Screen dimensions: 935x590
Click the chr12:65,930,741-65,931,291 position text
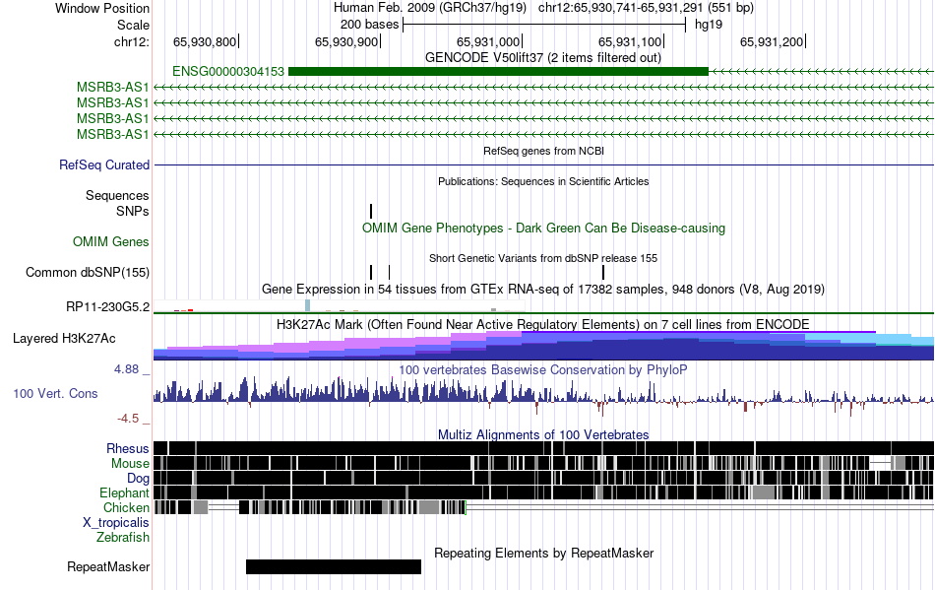click(x=646, y=8)
